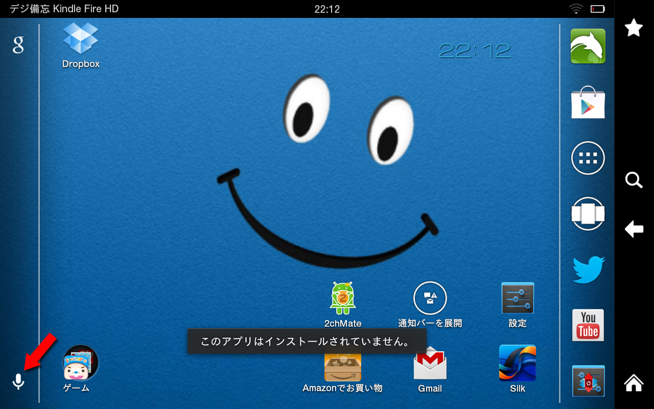Tap the battery indicator icon
Image resolution: width=654 pixels, height=409 pixels.
pyautogui.click(x=598, y=9)
